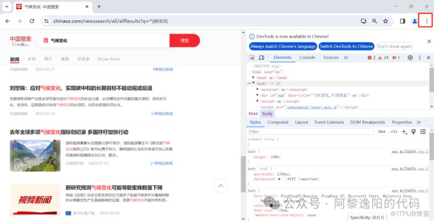Focus the 气候变化 search box
This screenshot has height=221, width=434.
[x=103, y=40]
